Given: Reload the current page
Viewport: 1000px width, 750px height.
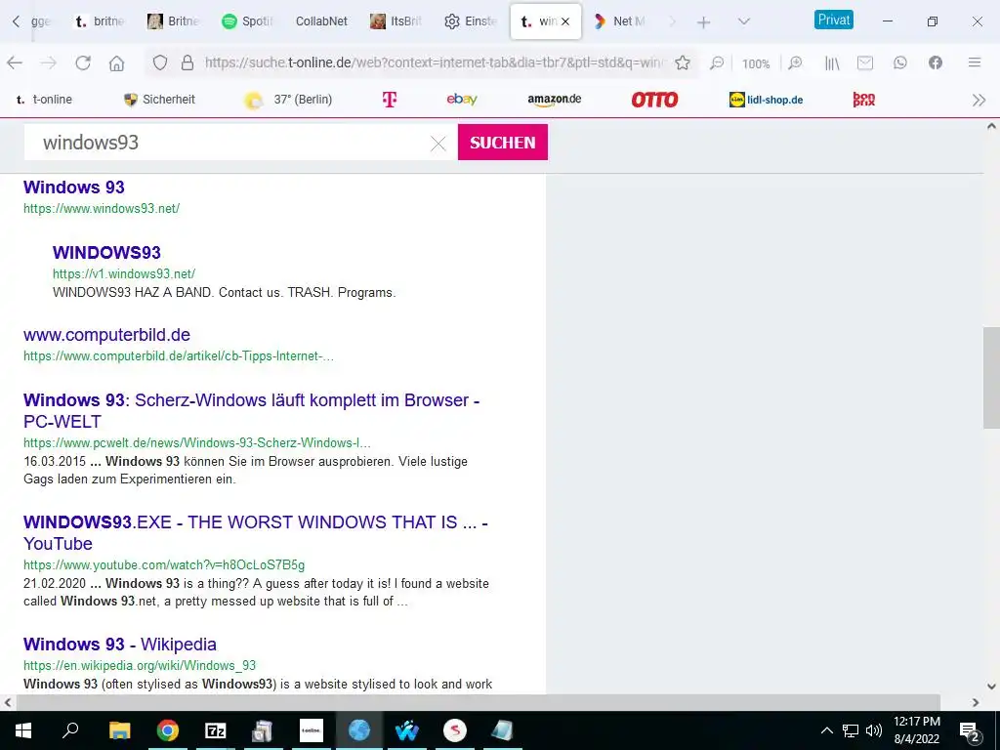Looking at the screenshot, I should coord(83,62).
